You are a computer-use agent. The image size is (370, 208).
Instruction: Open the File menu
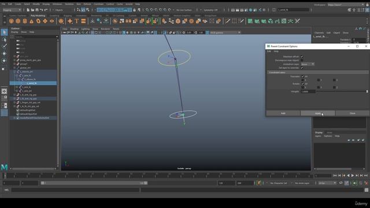point(3,4)
